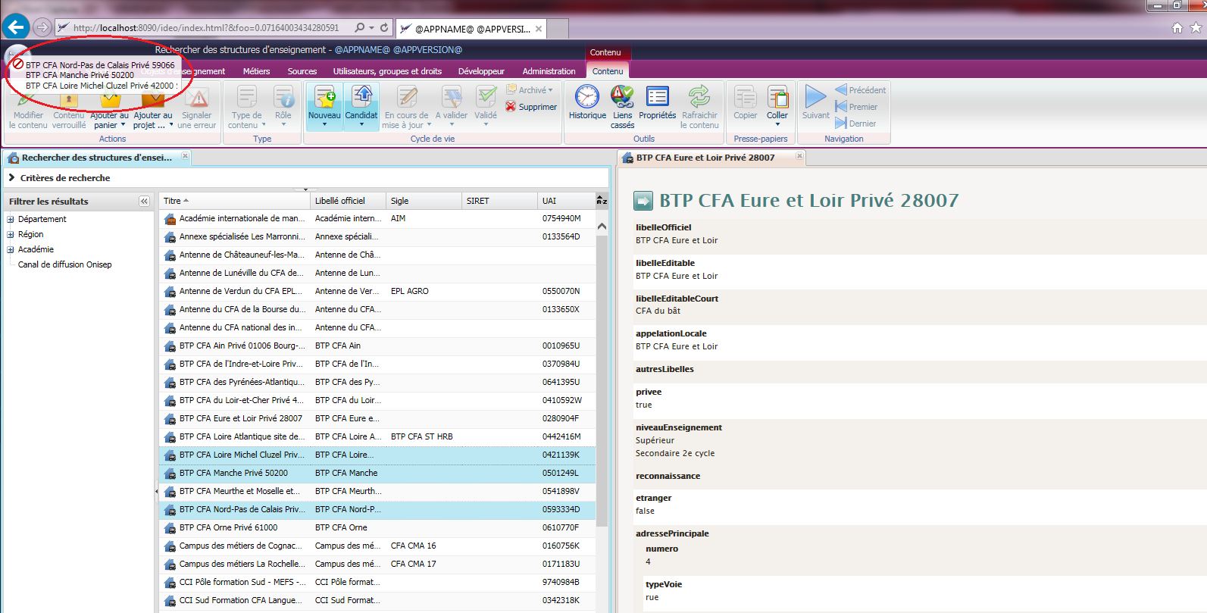The width and height of the screenshot is (1207, 613).
Task: Click the results list vertical scrollbar
Action: pos(602,379)
